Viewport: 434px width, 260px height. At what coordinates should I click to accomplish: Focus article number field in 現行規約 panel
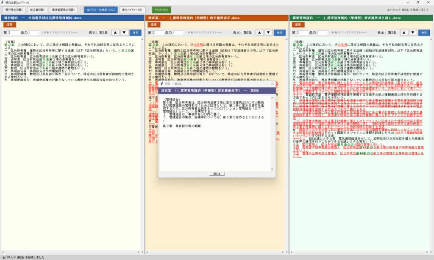click(14, 33)
